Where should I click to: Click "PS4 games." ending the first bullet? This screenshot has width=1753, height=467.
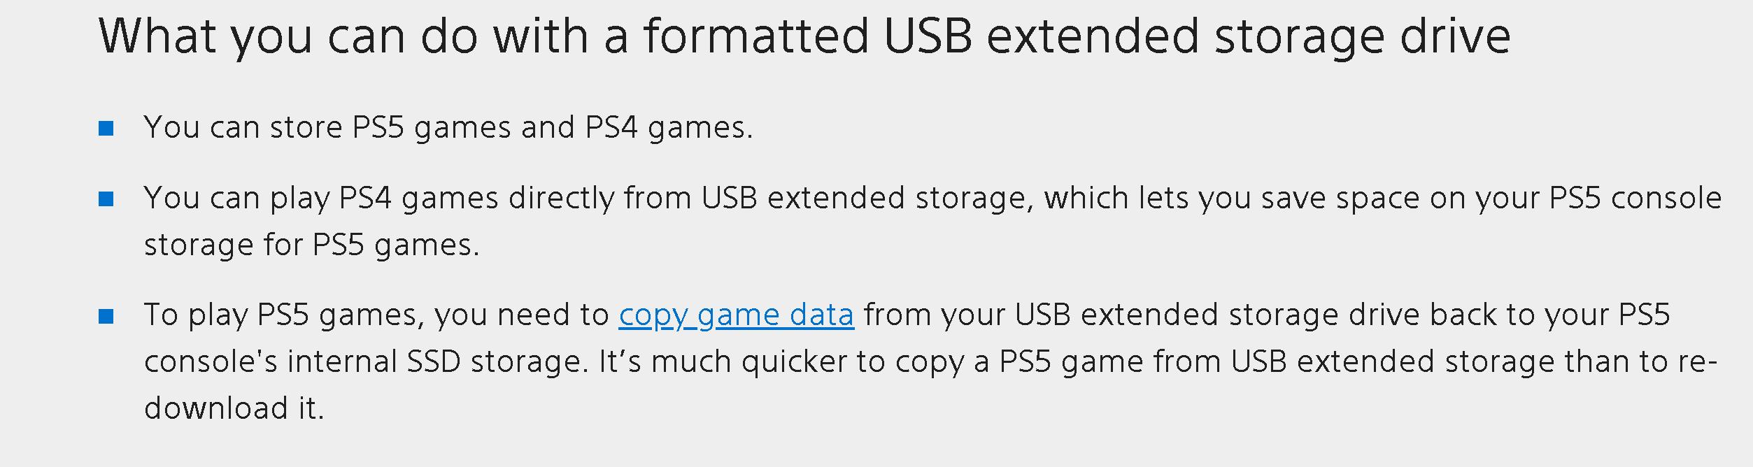coord(669,128)
